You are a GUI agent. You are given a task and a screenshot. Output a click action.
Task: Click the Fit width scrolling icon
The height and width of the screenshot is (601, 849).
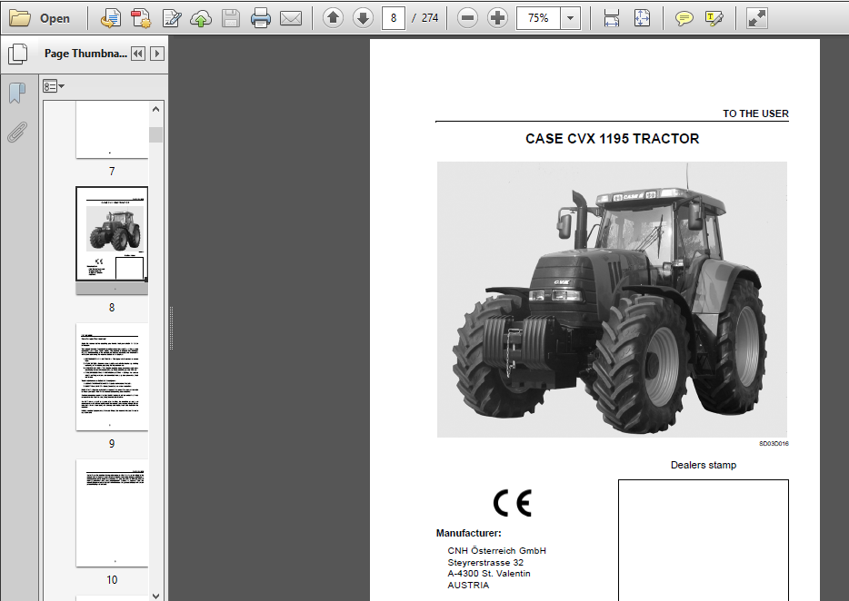[612, 18]
